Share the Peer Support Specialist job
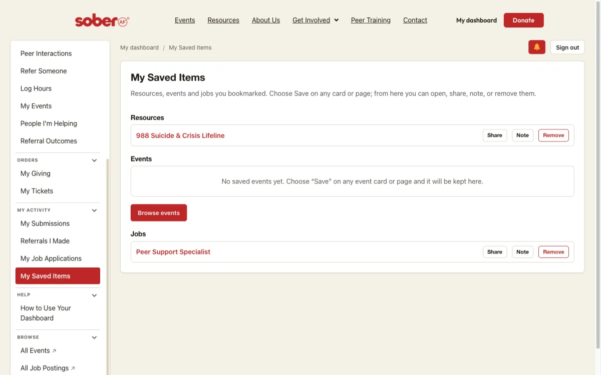601x375 pixels. click(495, 252)
